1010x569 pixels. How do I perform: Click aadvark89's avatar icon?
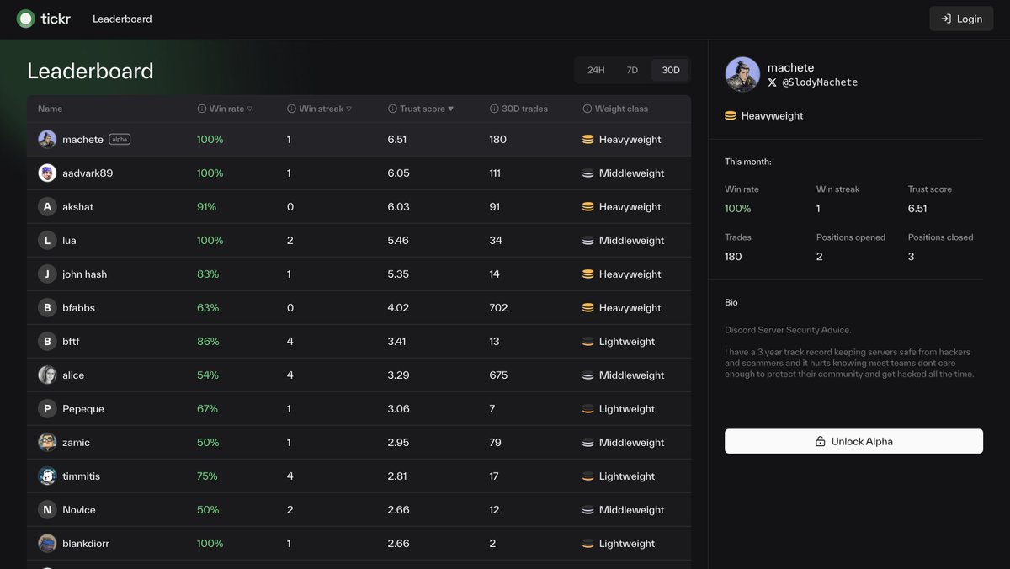(x=47, y=173)
